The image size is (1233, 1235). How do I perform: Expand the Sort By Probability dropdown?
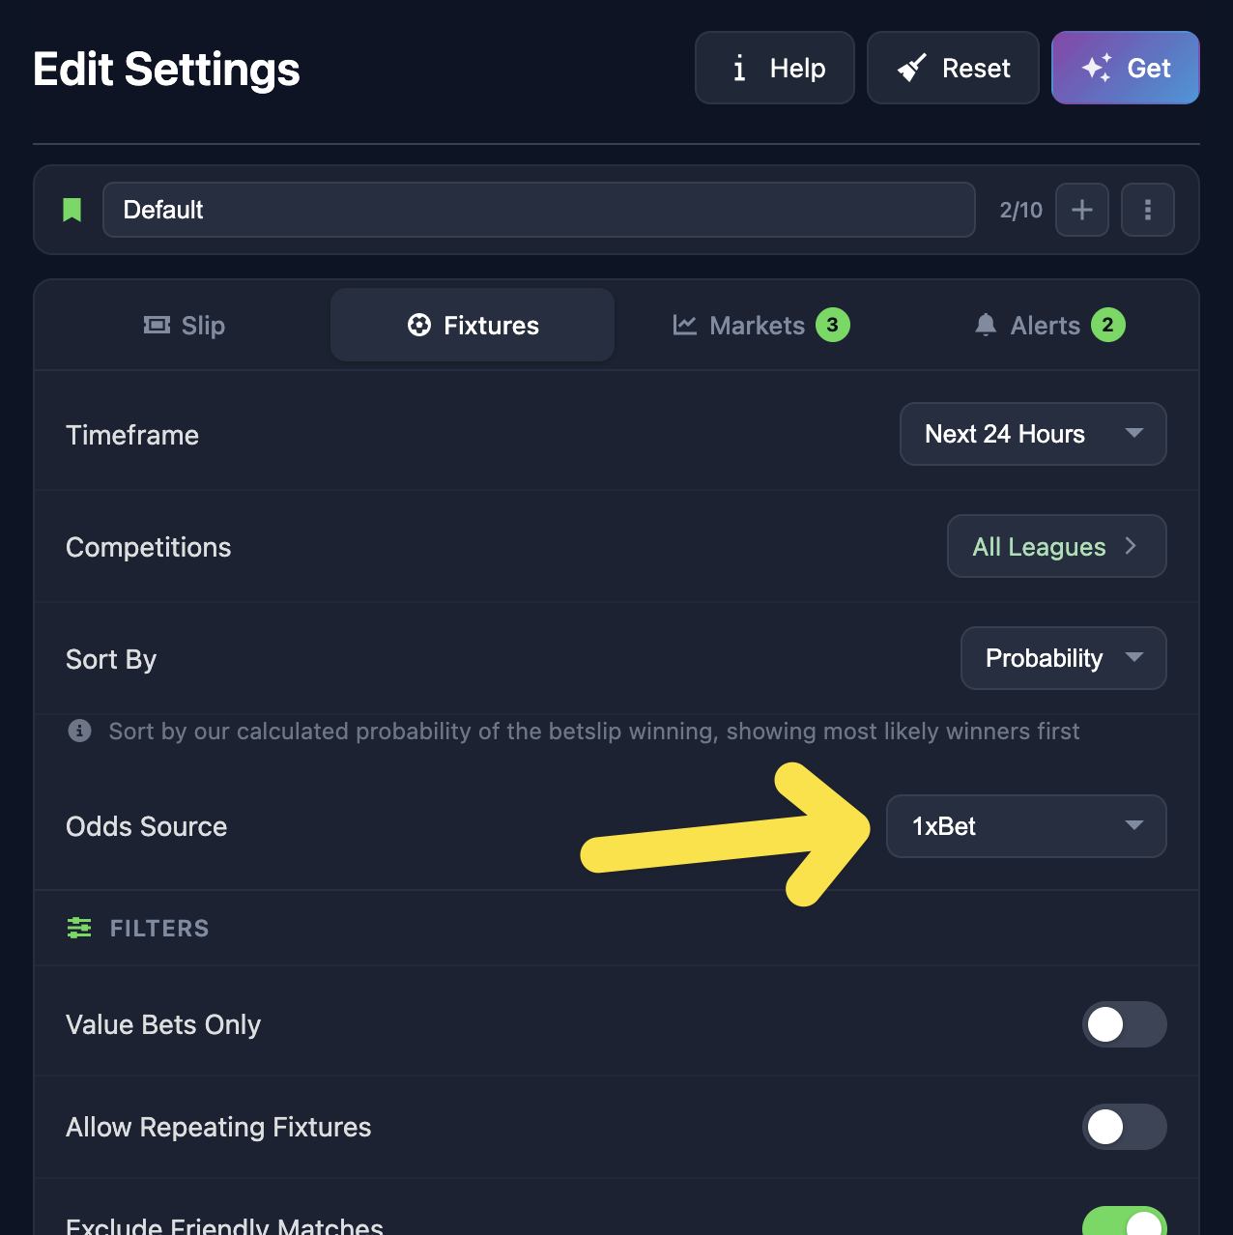click(x=1063, y=658)
